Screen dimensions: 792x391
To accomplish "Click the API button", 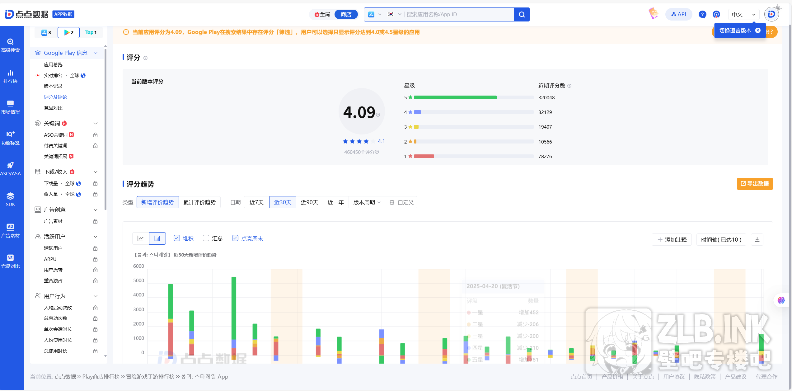I will tap(678, 14).
